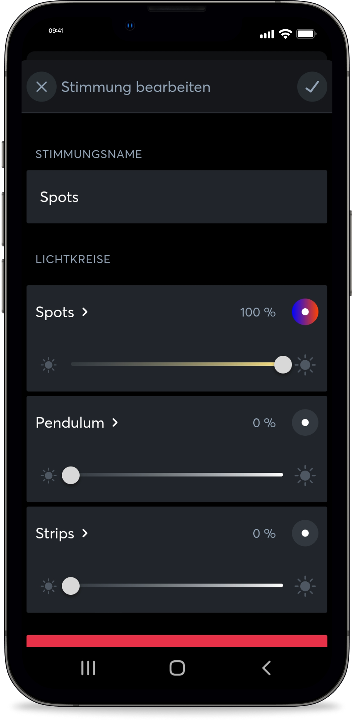Expand the Spots light circuit chevron
Screen dimensions: 354x720
[x=85, y=312]
